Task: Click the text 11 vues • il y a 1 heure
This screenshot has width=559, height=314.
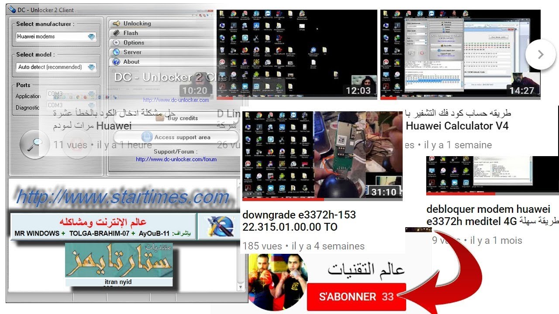Action: [x=103, y=145]
